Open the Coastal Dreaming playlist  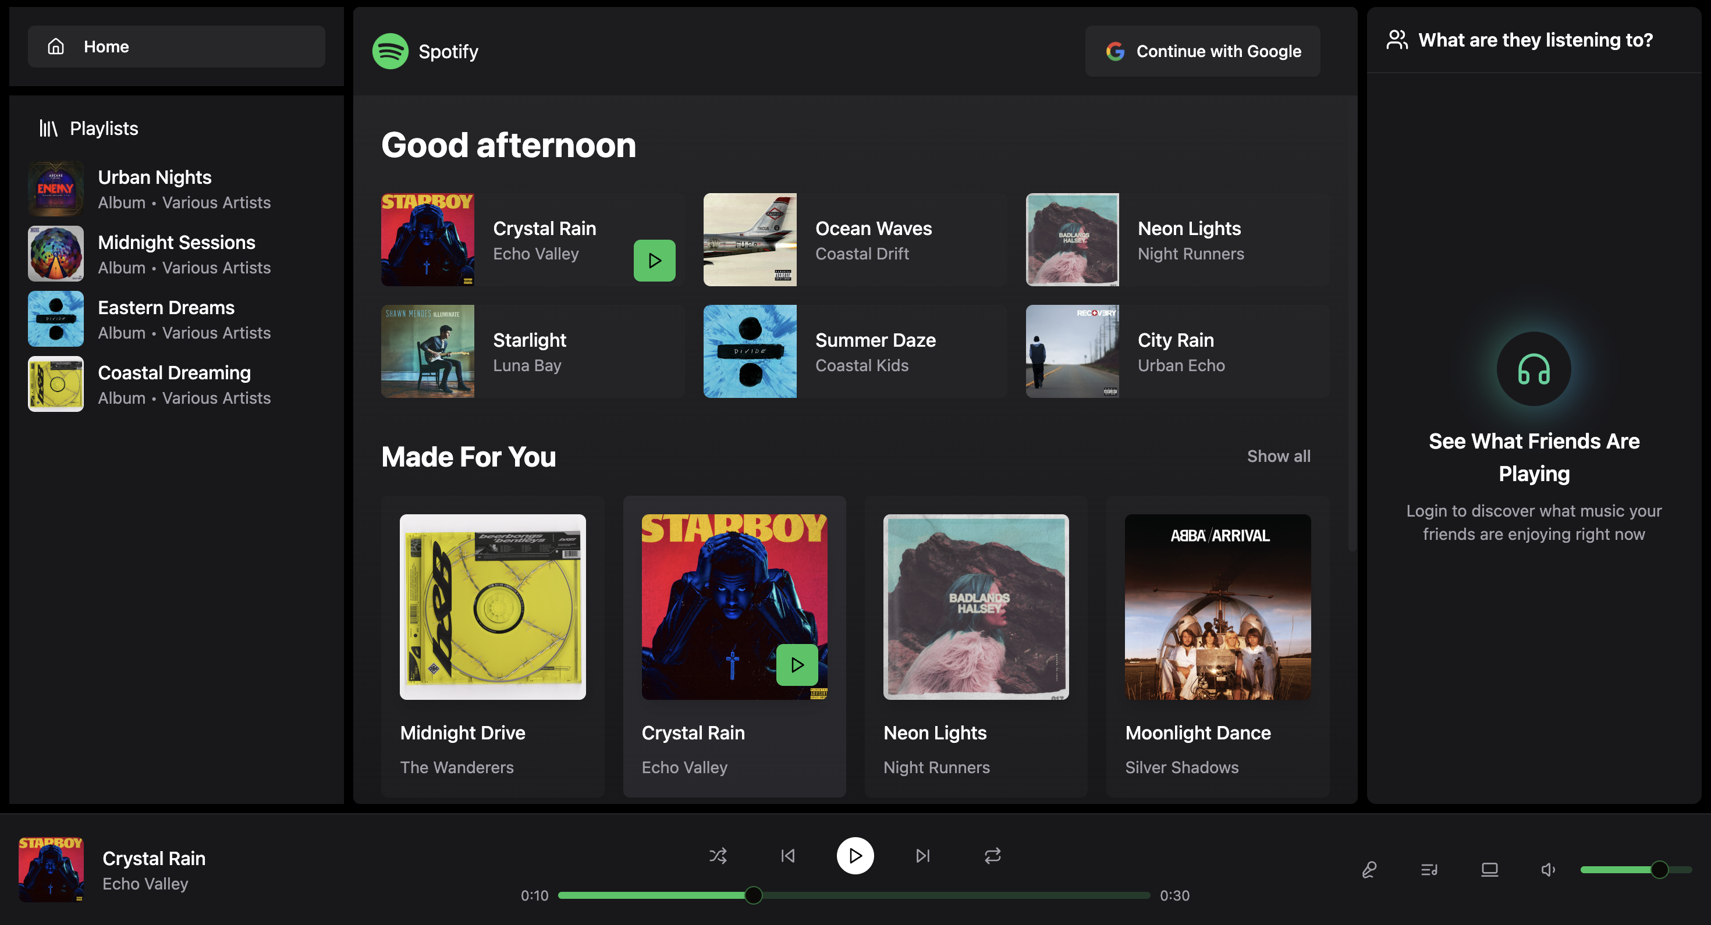click(176, 384)
